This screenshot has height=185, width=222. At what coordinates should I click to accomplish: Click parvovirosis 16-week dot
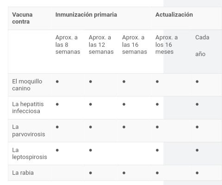pyautogui.click(x=124, y=127)
